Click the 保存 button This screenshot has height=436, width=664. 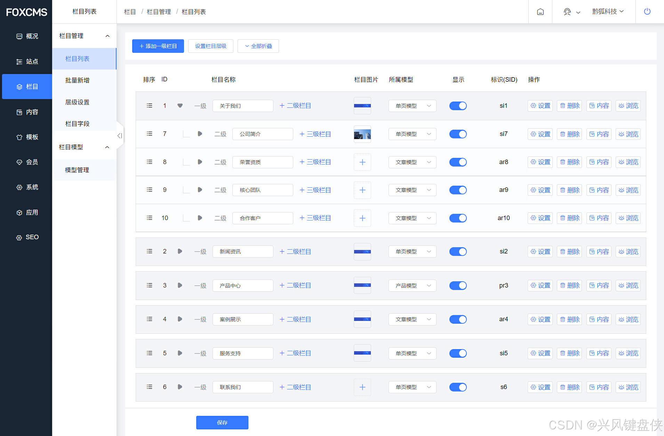pyautogui.click(x=222, y=422)
